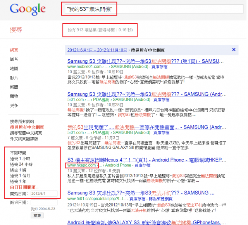Select 過去 1 個月 time filter
Screen dimensions: 248x225
pos(20,176)
